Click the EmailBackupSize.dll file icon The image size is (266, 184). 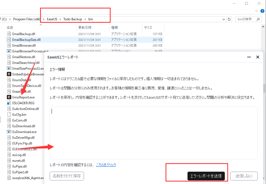9,40
